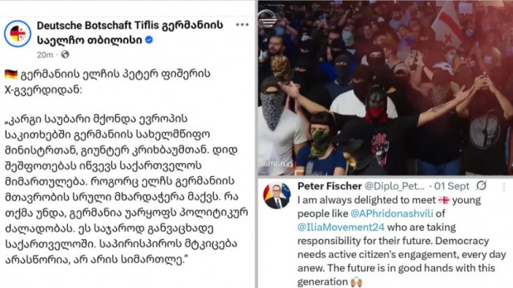This screenshot has height=288, width=513.
Task: Open the @APhridonashvili mention link
Action: (391, 213)
